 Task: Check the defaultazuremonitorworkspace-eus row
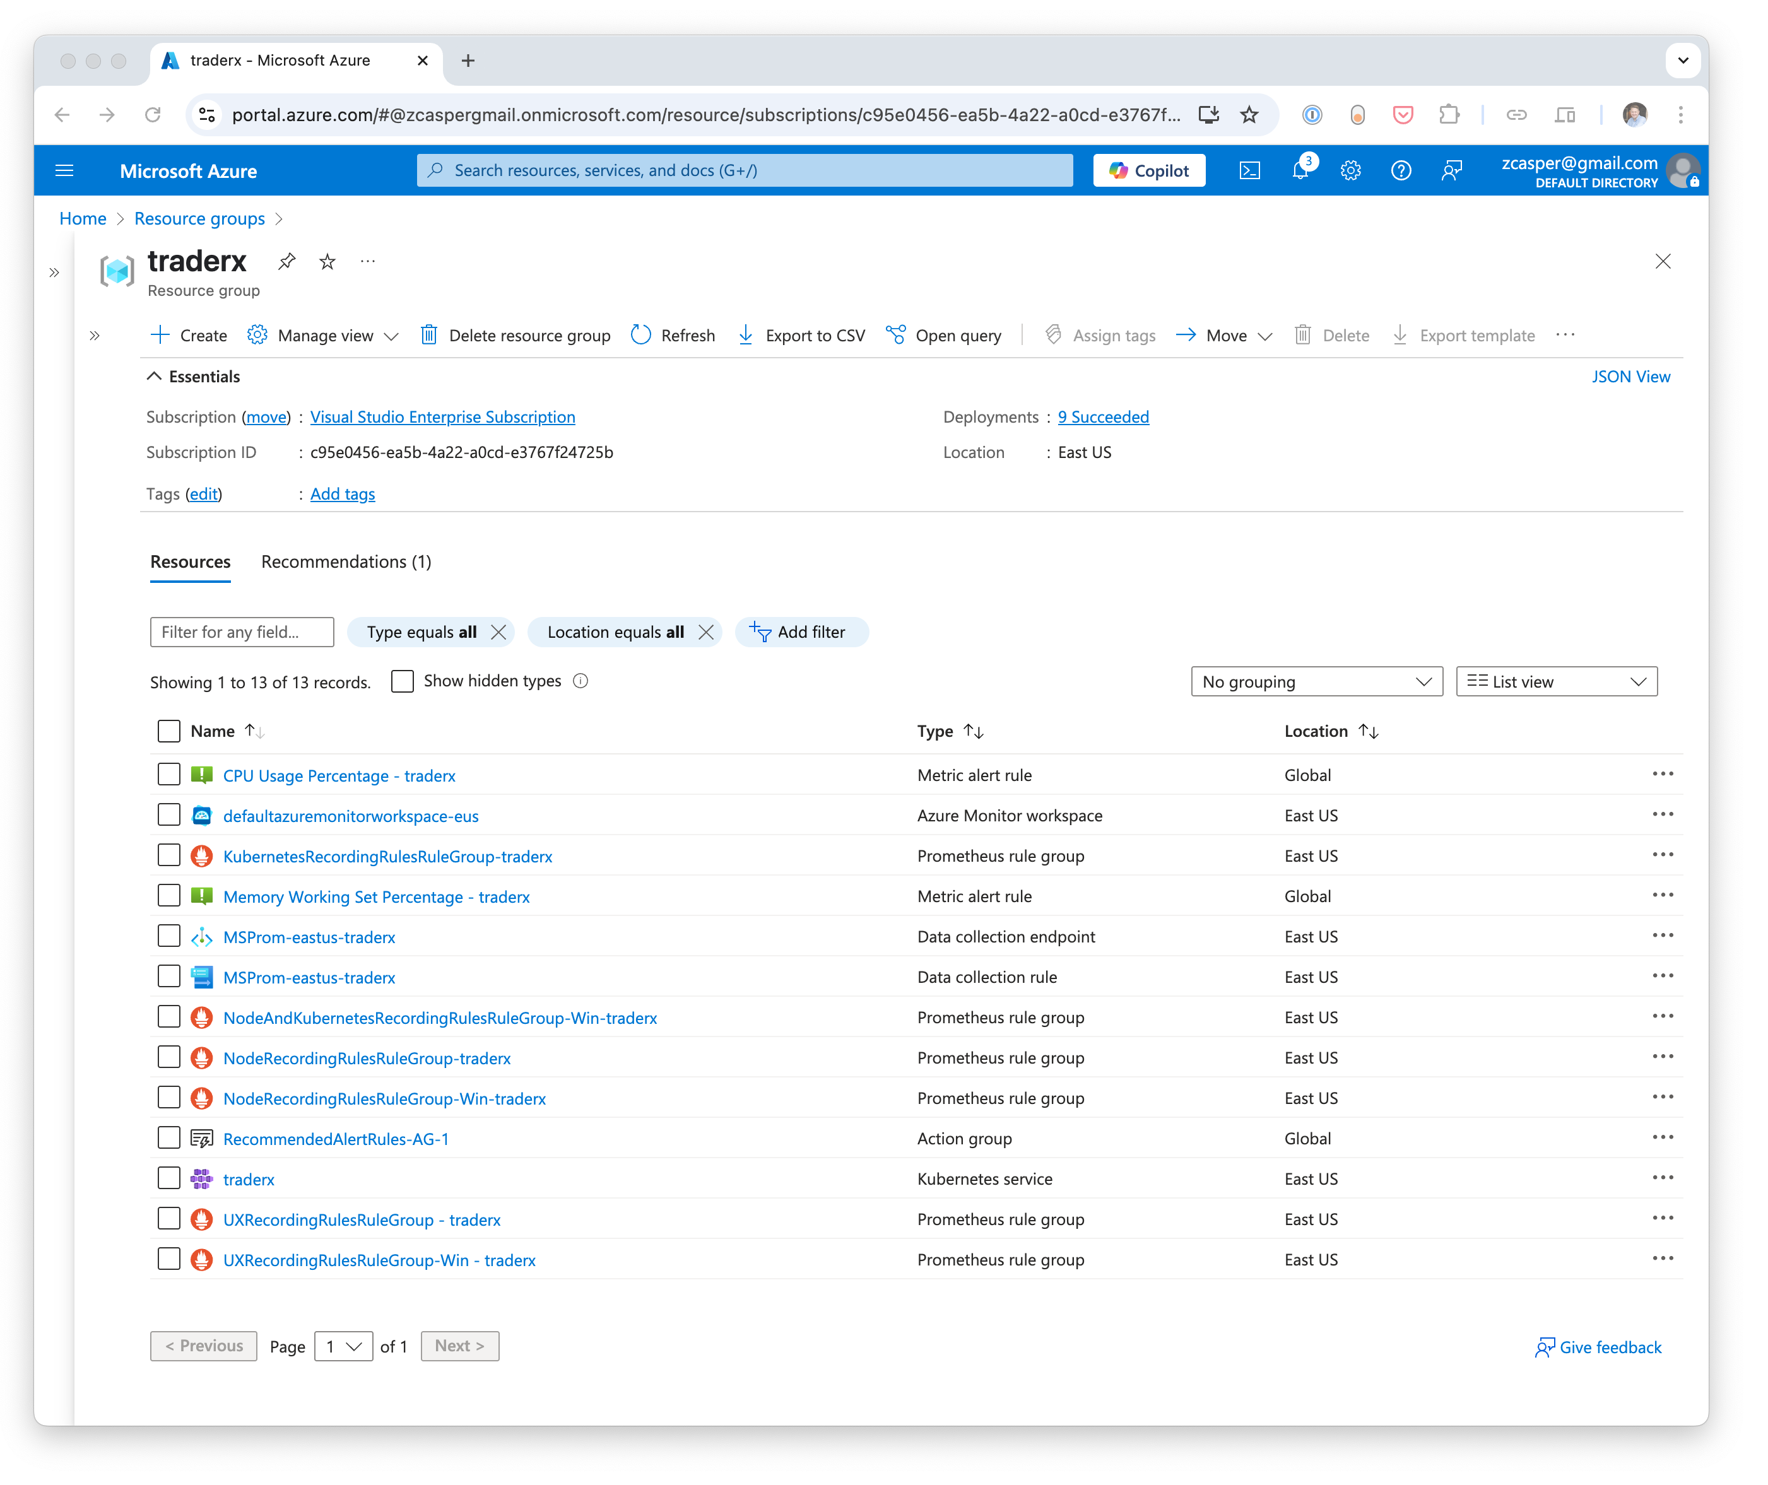[169, 815]
